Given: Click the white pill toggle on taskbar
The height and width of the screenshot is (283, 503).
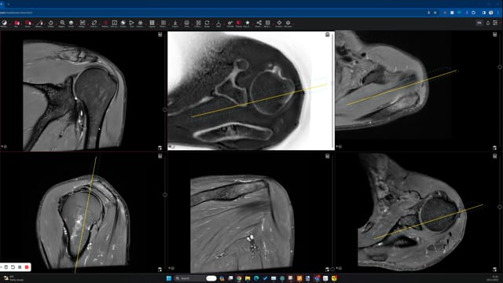Looking at the screenshot, I should point(211,278).
